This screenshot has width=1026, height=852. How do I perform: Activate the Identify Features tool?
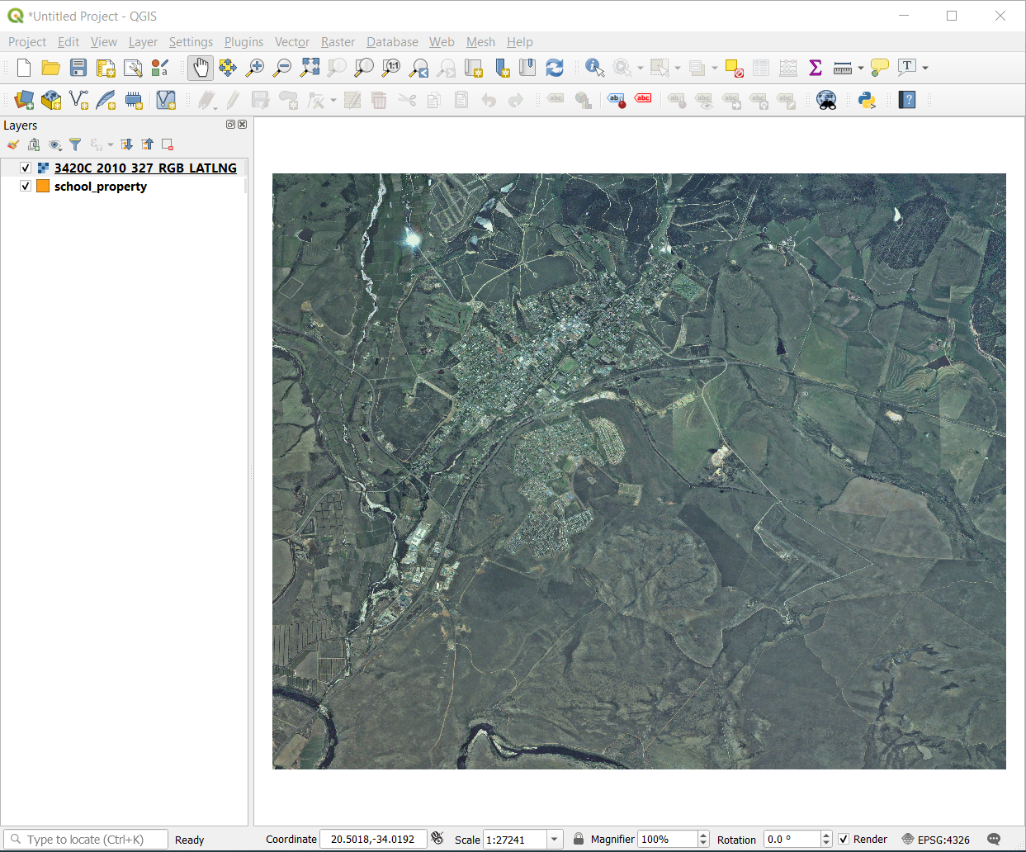click(x=593, y=68)
